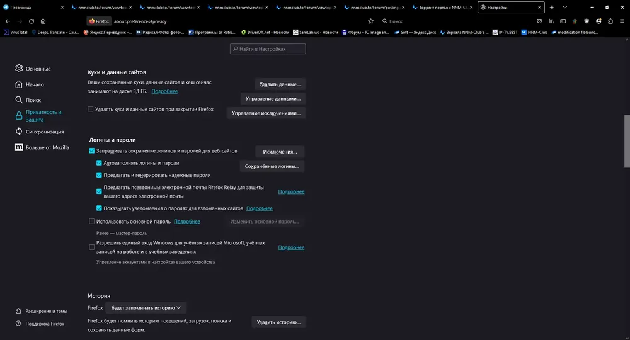The width and height of the screenshot is (630, 340).
Task: Click the Удалить данные button
Action: tap(280, 84)
